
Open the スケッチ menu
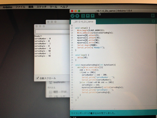pyautogui.click(x=42, y=7)
